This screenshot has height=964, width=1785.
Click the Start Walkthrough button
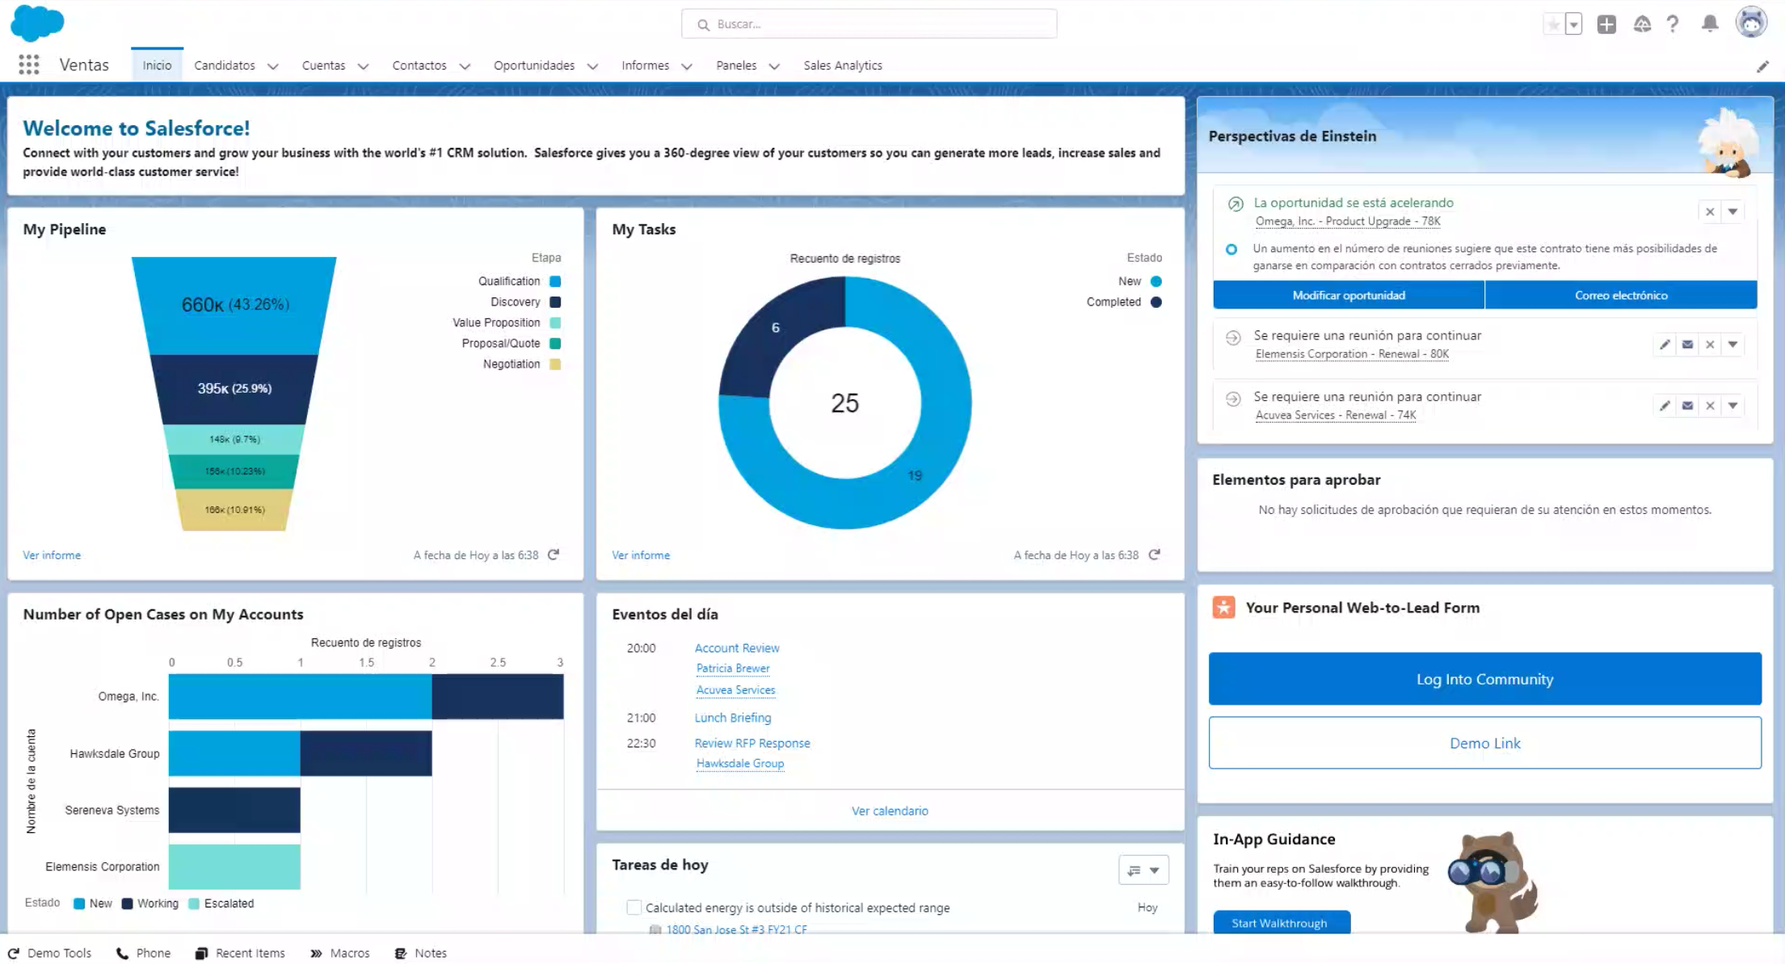point(1280,923)
